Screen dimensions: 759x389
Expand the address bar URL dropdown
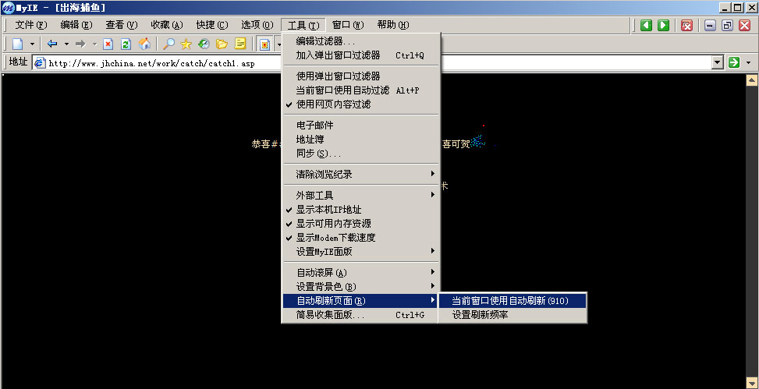click(x=718, y=62)
